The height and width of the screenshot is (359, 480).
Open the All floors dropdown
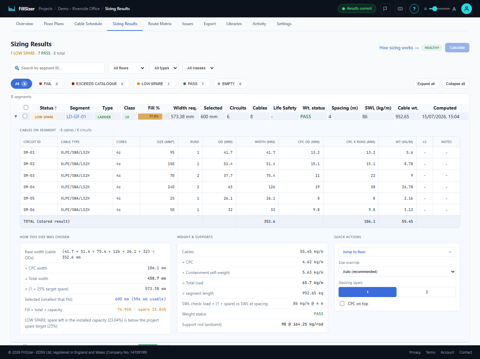point(127,68)
